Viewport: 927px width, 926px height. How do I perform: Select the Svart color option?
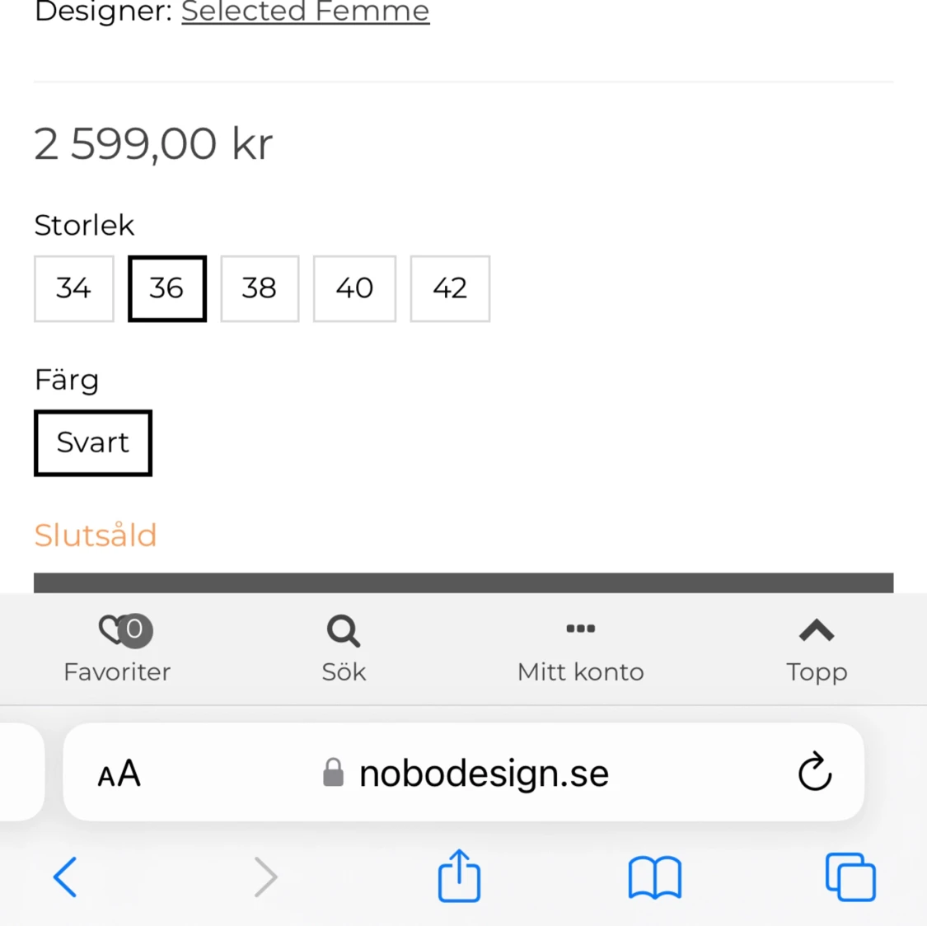(92, 442)
